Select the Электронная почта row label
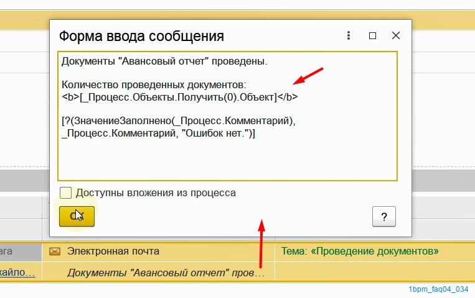The image size is (475, 298). coord(113,251)
